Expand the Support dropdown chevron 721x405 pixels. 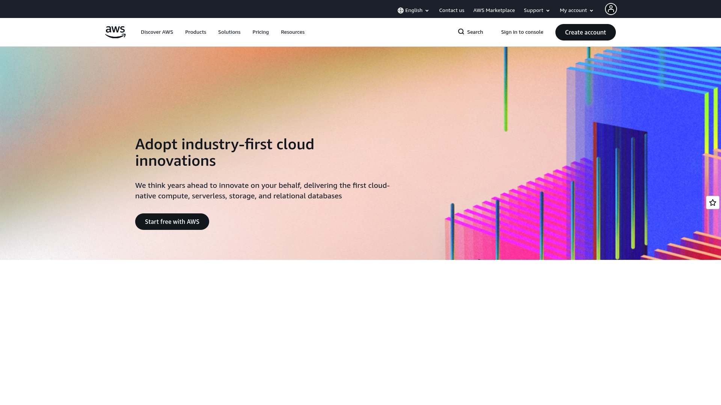click(x=548, y=11)
